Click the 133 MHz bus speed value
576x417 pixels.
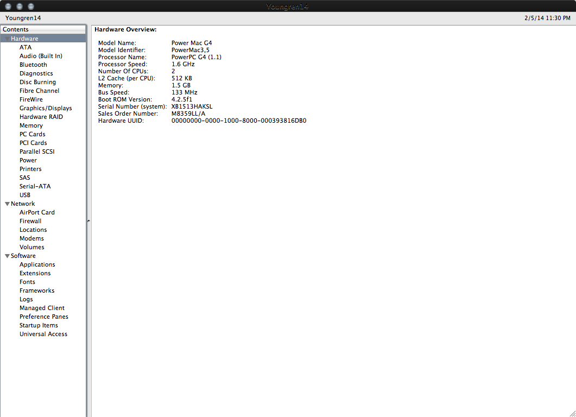click(185, 93)
